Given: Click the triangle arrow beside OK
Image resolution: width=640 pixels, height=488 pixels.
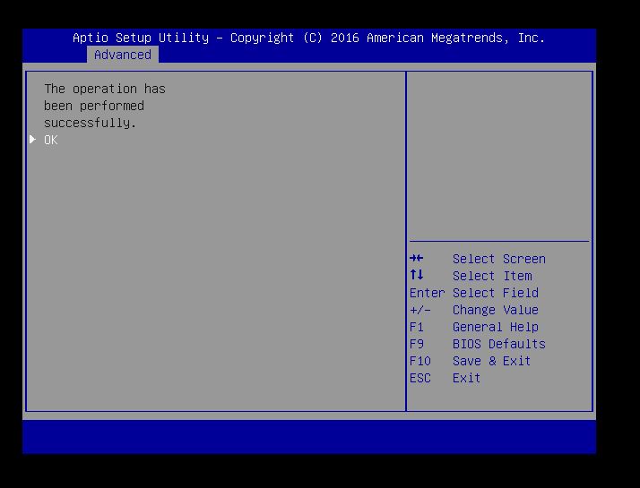Looking at the screenshot, I should [32, 140].
